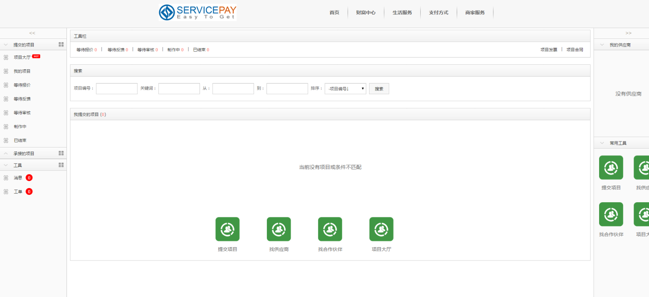Click 提交项目 icon in 常用工具 sidebar

611,168
